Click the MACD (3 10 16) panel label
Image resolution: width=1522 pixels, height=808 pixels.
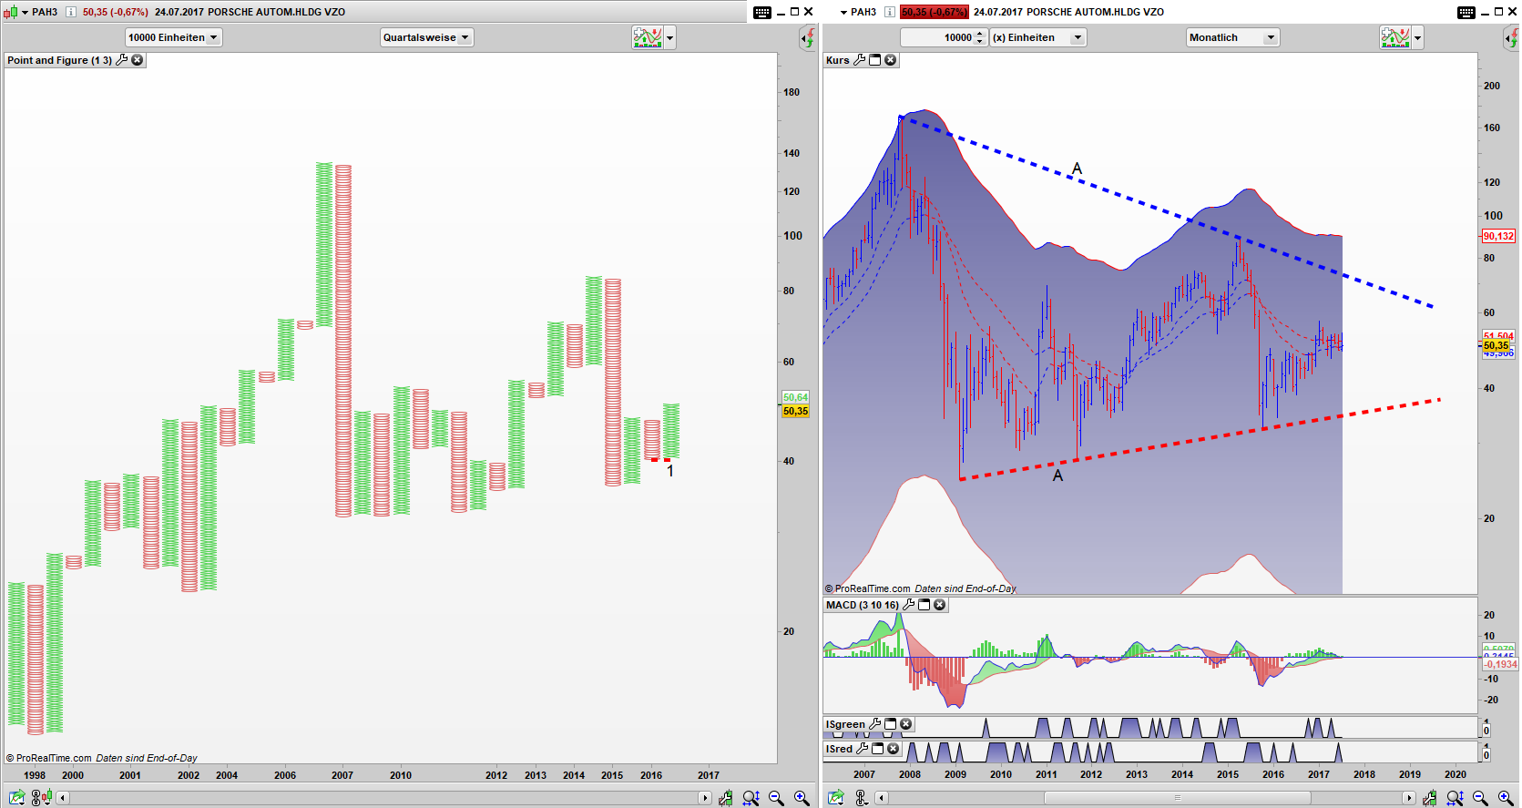coord(863,605)
